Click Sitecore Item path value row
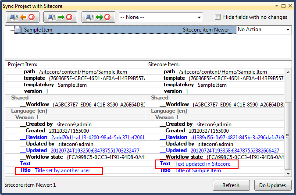This screenshot has height=195, width=296. point(215,72)
